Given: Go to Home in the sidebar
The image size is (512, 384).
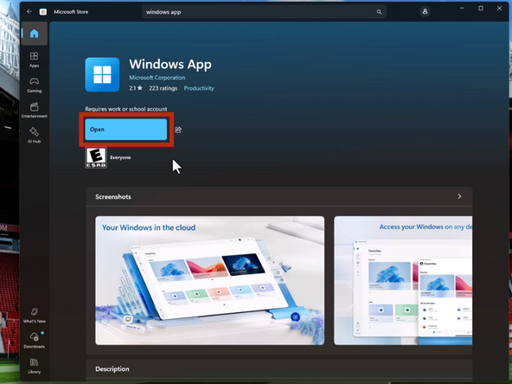Looking at the screenshot, I should [35, 34].
